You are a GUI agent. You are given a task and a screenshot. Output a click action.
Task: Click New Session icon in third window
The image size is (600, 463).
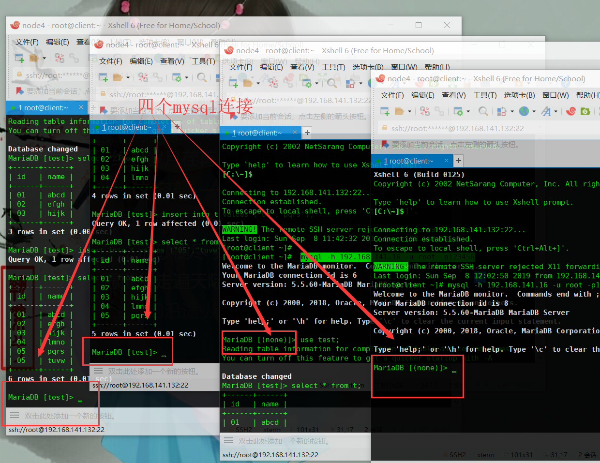pyautogui.click(x=234, y=83)
